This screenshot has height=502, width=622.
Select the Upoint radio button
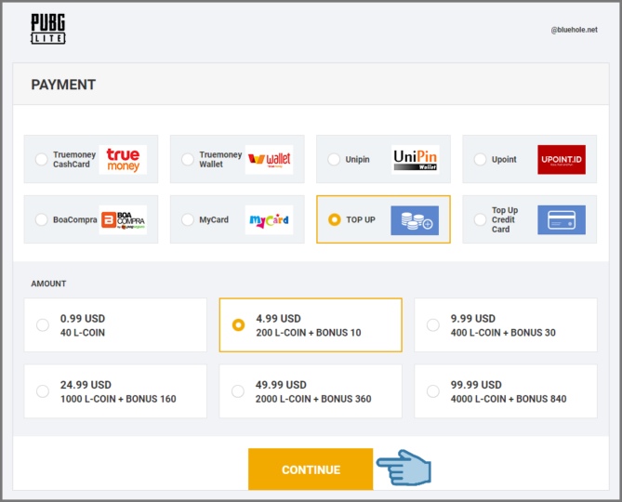480,159
